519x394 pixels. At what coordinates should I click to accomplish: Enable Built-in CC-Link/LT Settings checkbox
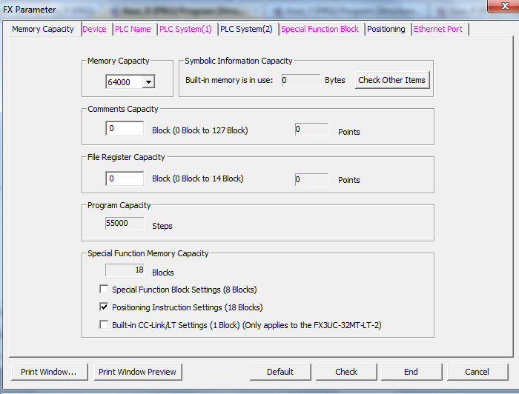pyautogui.click(x=104, y=324)
